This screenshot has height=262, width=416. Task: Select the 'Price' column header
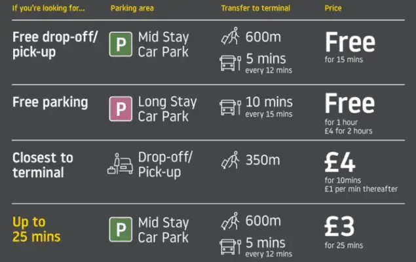tap(333, 9)
